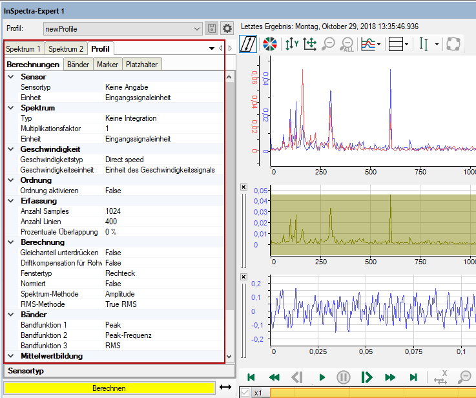Open the curve display options icon
The width and height of the screenshot is (476, 398).
point(371,45)
